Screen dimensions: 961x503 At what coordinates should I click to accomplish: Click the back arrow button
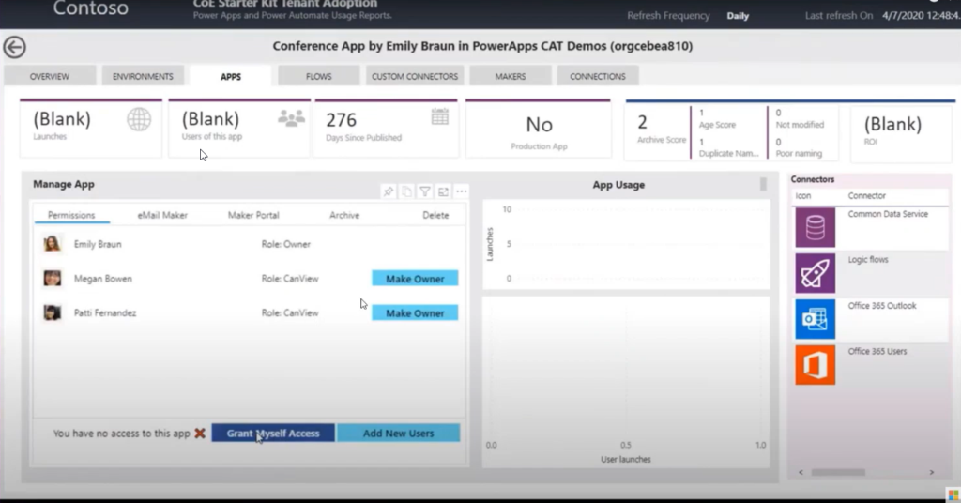[x=14, y=47]
